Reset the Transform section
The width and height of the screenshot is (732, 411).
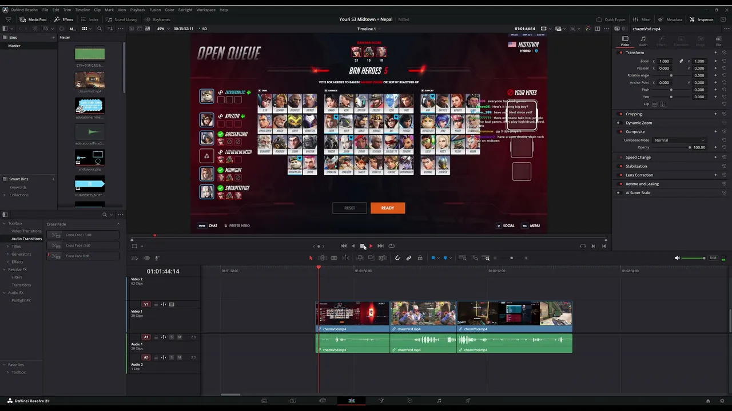(725, 53)
